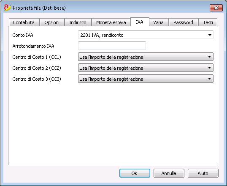
Task: Click the Annulla button
Action: (169, 173)
